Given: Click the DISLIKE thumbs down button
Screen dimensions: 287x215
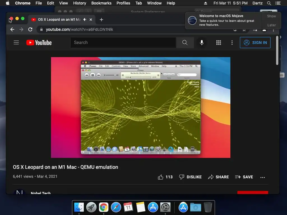Looking at the screenshot, I should coord(190,177).
